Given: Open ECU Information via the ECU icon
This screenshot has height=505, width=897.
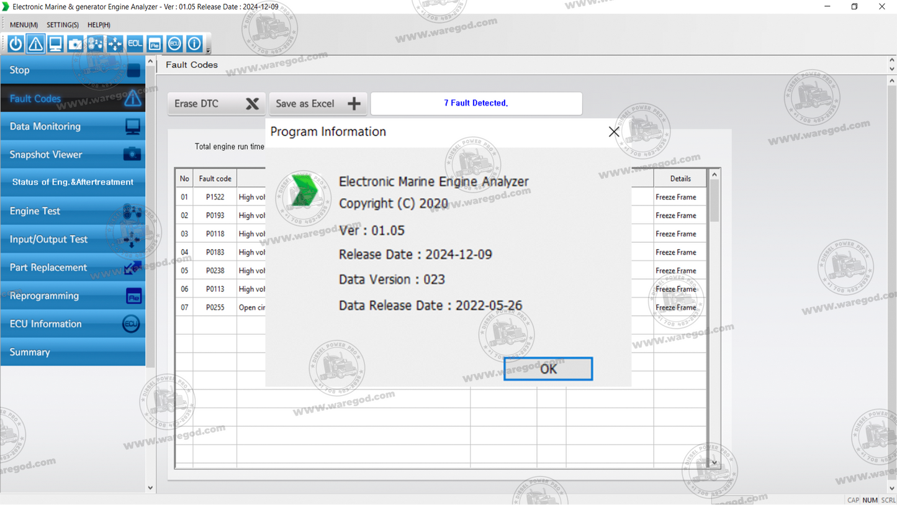Looking at the screenshot, I should [x=174, y=43].
